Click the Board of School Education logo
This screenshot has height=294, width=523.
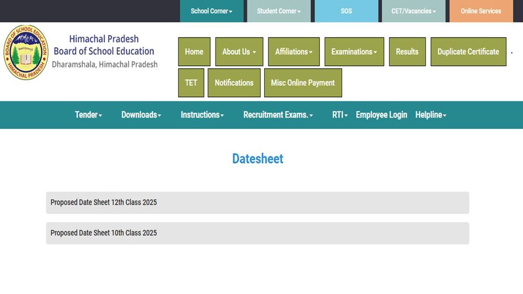tap(25, 52)
